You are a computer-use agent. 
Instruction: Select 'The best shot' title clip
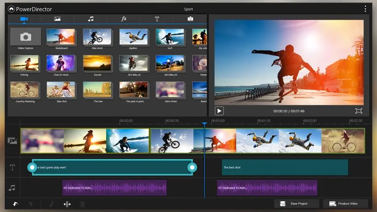pyautogui.click(x=285, y=167)
